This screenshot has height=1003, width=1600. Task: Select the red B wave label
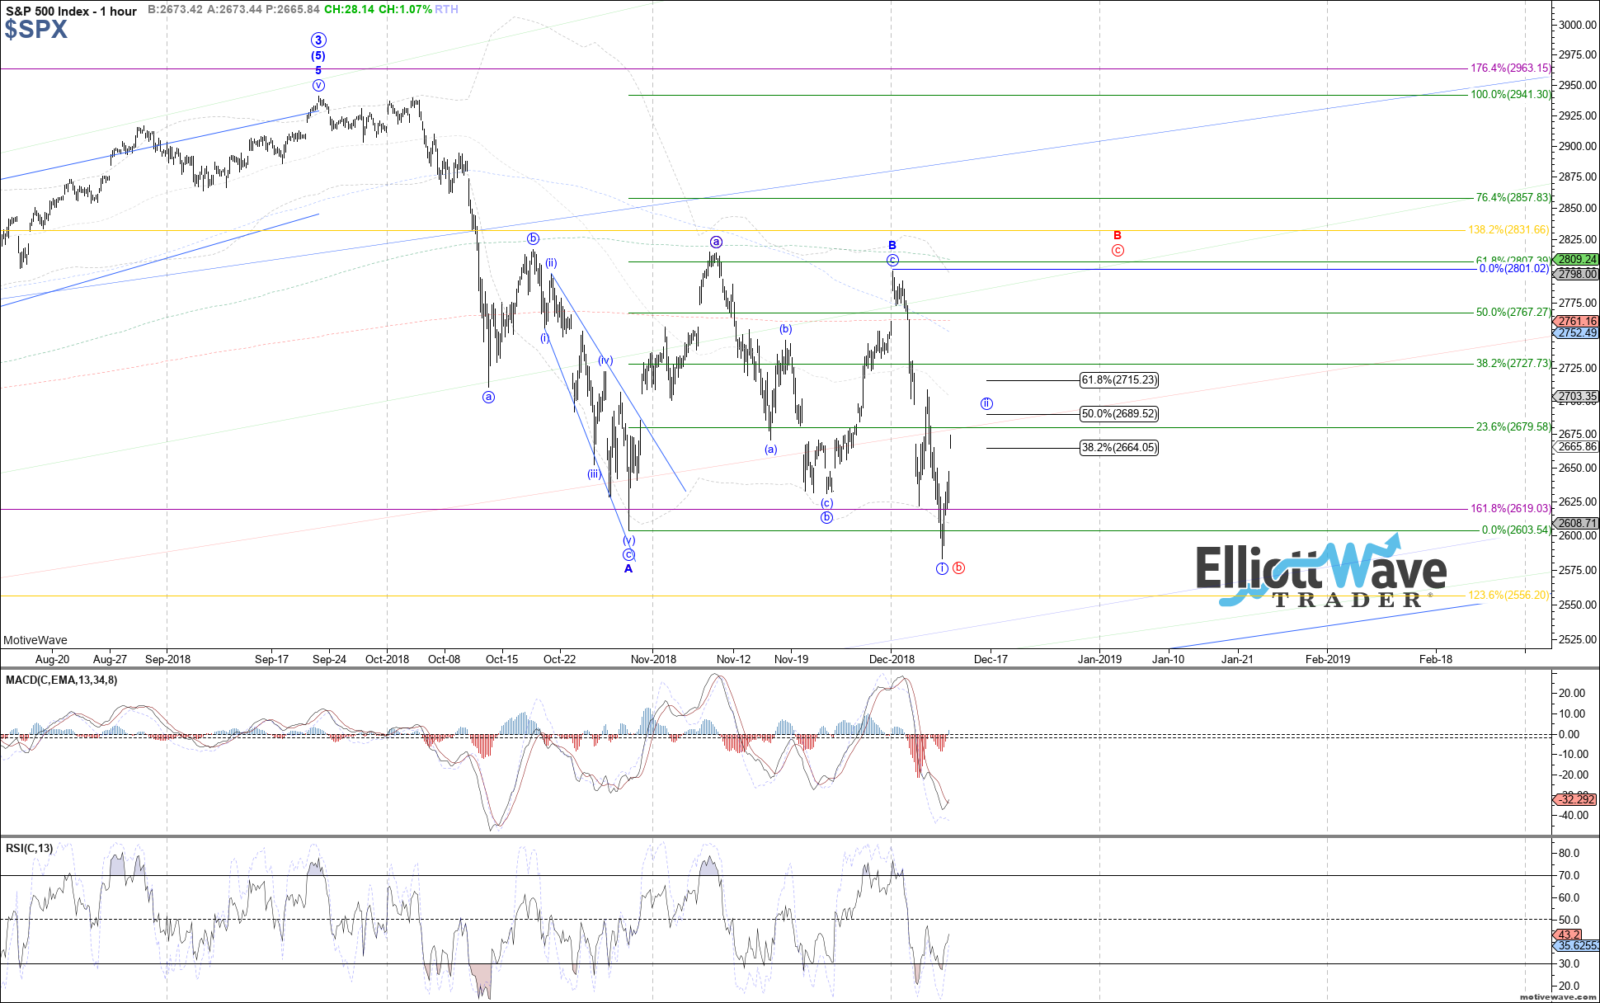click(x=1118, y=236)
